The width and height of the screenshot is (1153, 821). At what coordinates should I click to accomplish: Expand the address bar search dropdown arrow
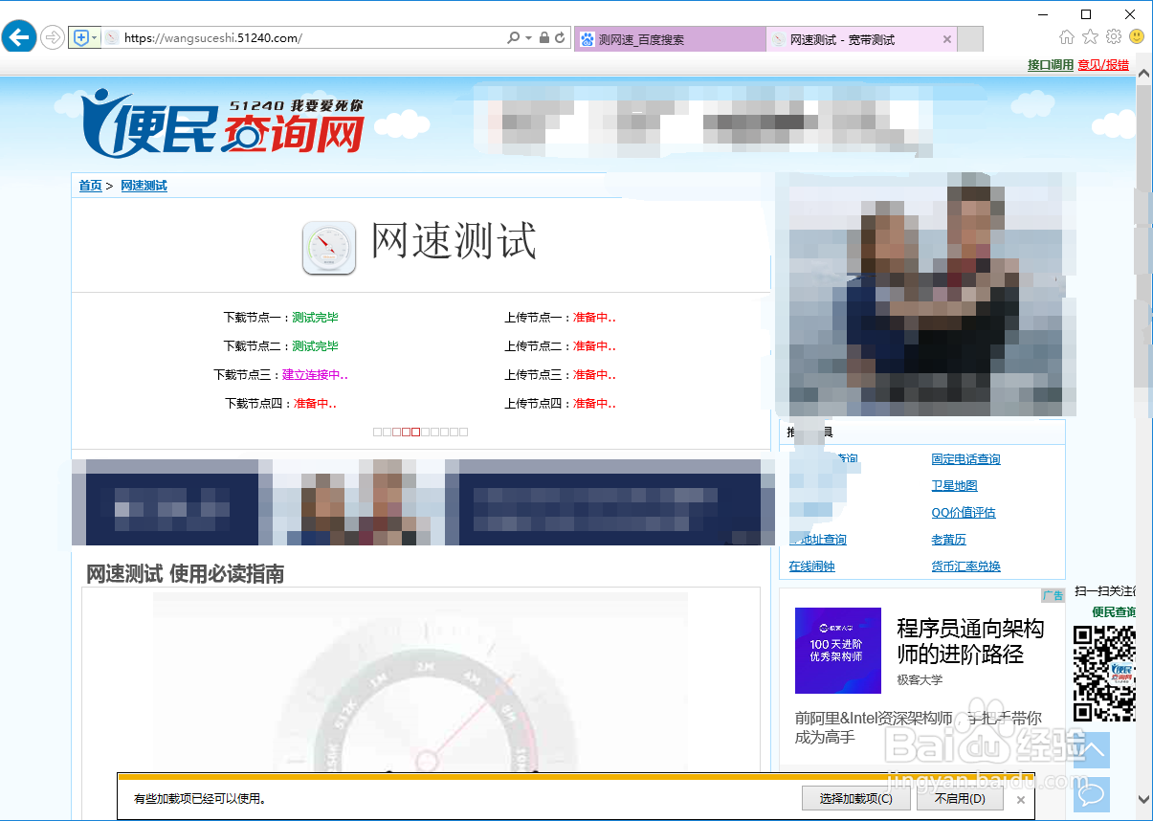(x=528, y=38)
